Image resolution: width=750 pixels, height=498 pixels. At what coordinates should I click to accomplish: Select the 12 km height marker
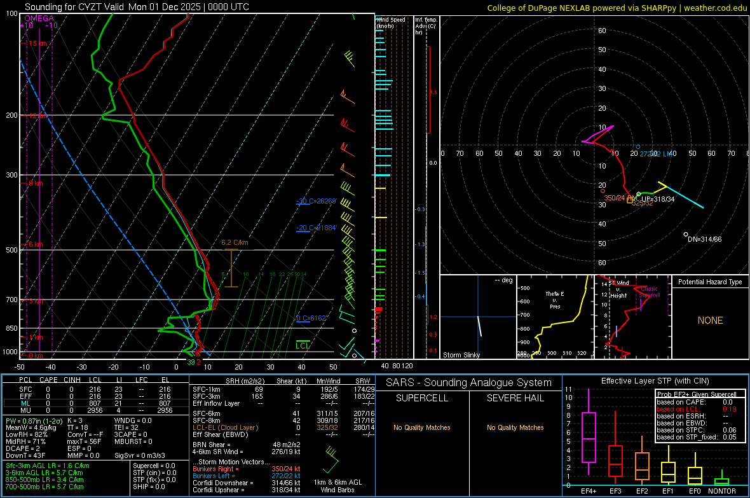37,116
